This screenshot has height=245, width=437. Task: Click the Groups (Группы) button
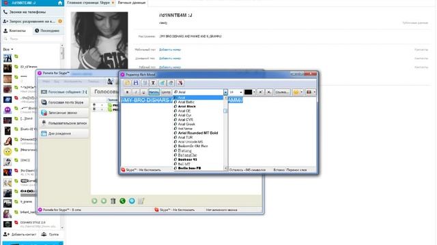coord(51,234)
